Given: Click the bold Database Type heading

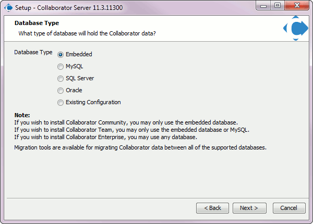Looking at the screenshot, I should click(37, 23).
